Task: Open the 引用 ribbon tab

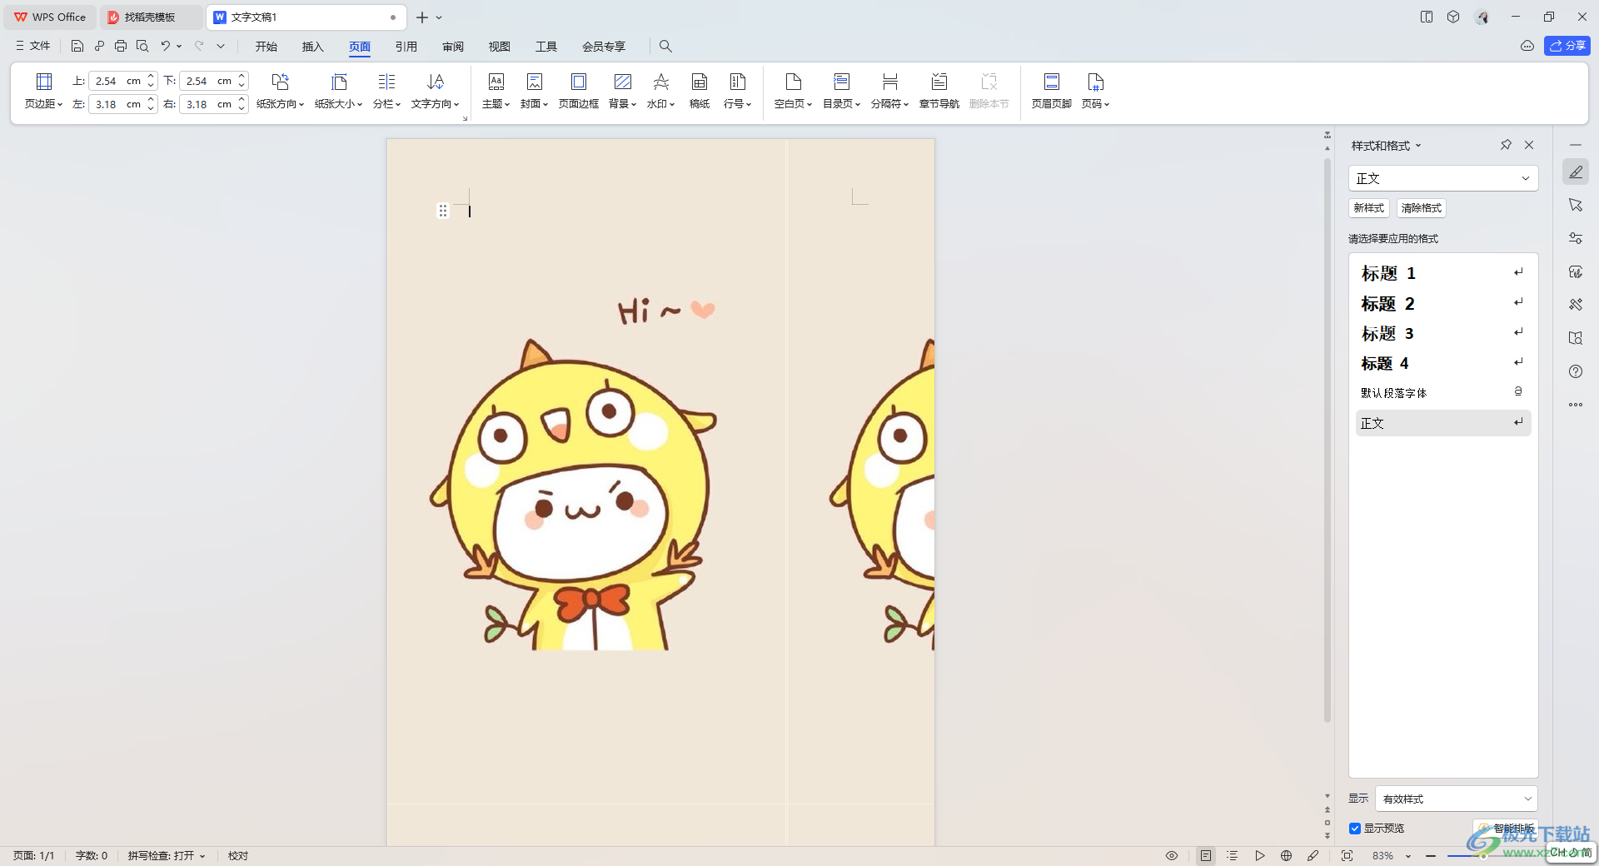Action: point(406,47)
